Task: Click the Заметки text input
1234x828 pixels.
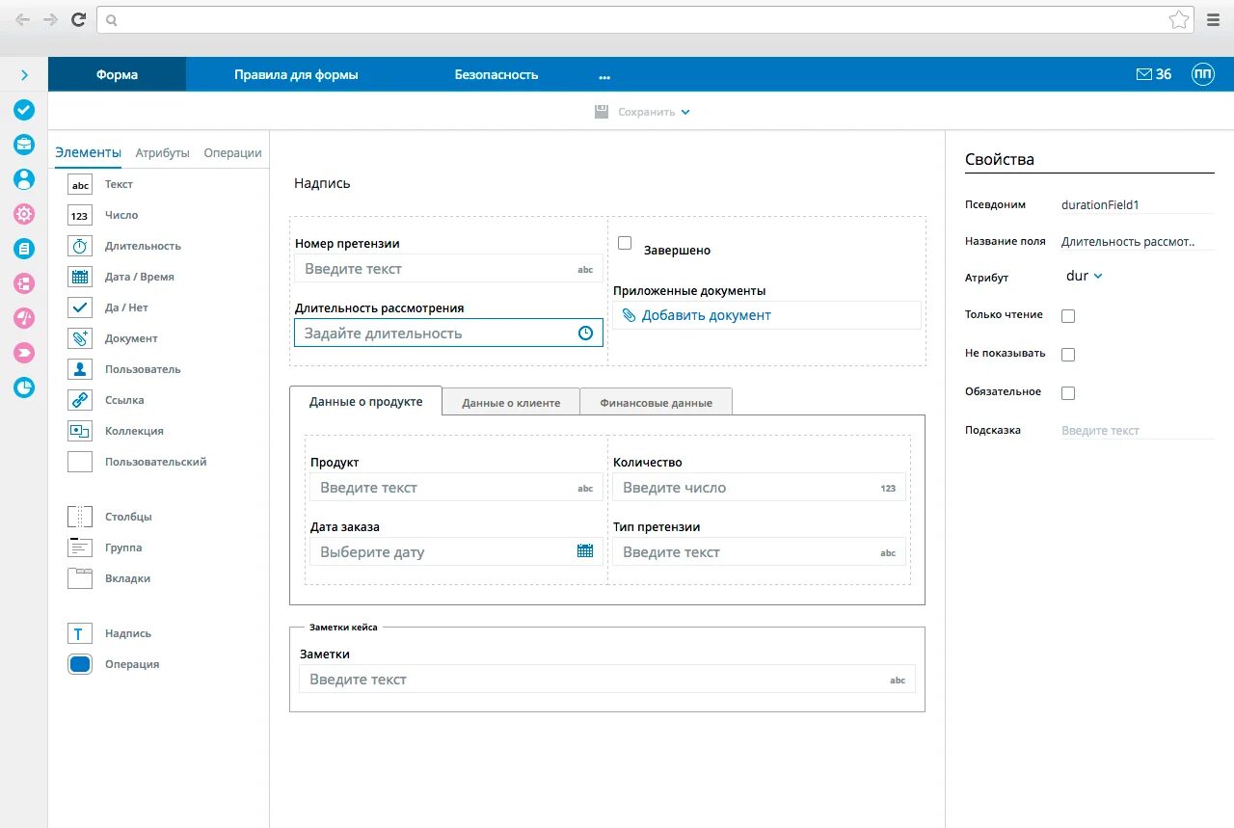Action: 607,680
